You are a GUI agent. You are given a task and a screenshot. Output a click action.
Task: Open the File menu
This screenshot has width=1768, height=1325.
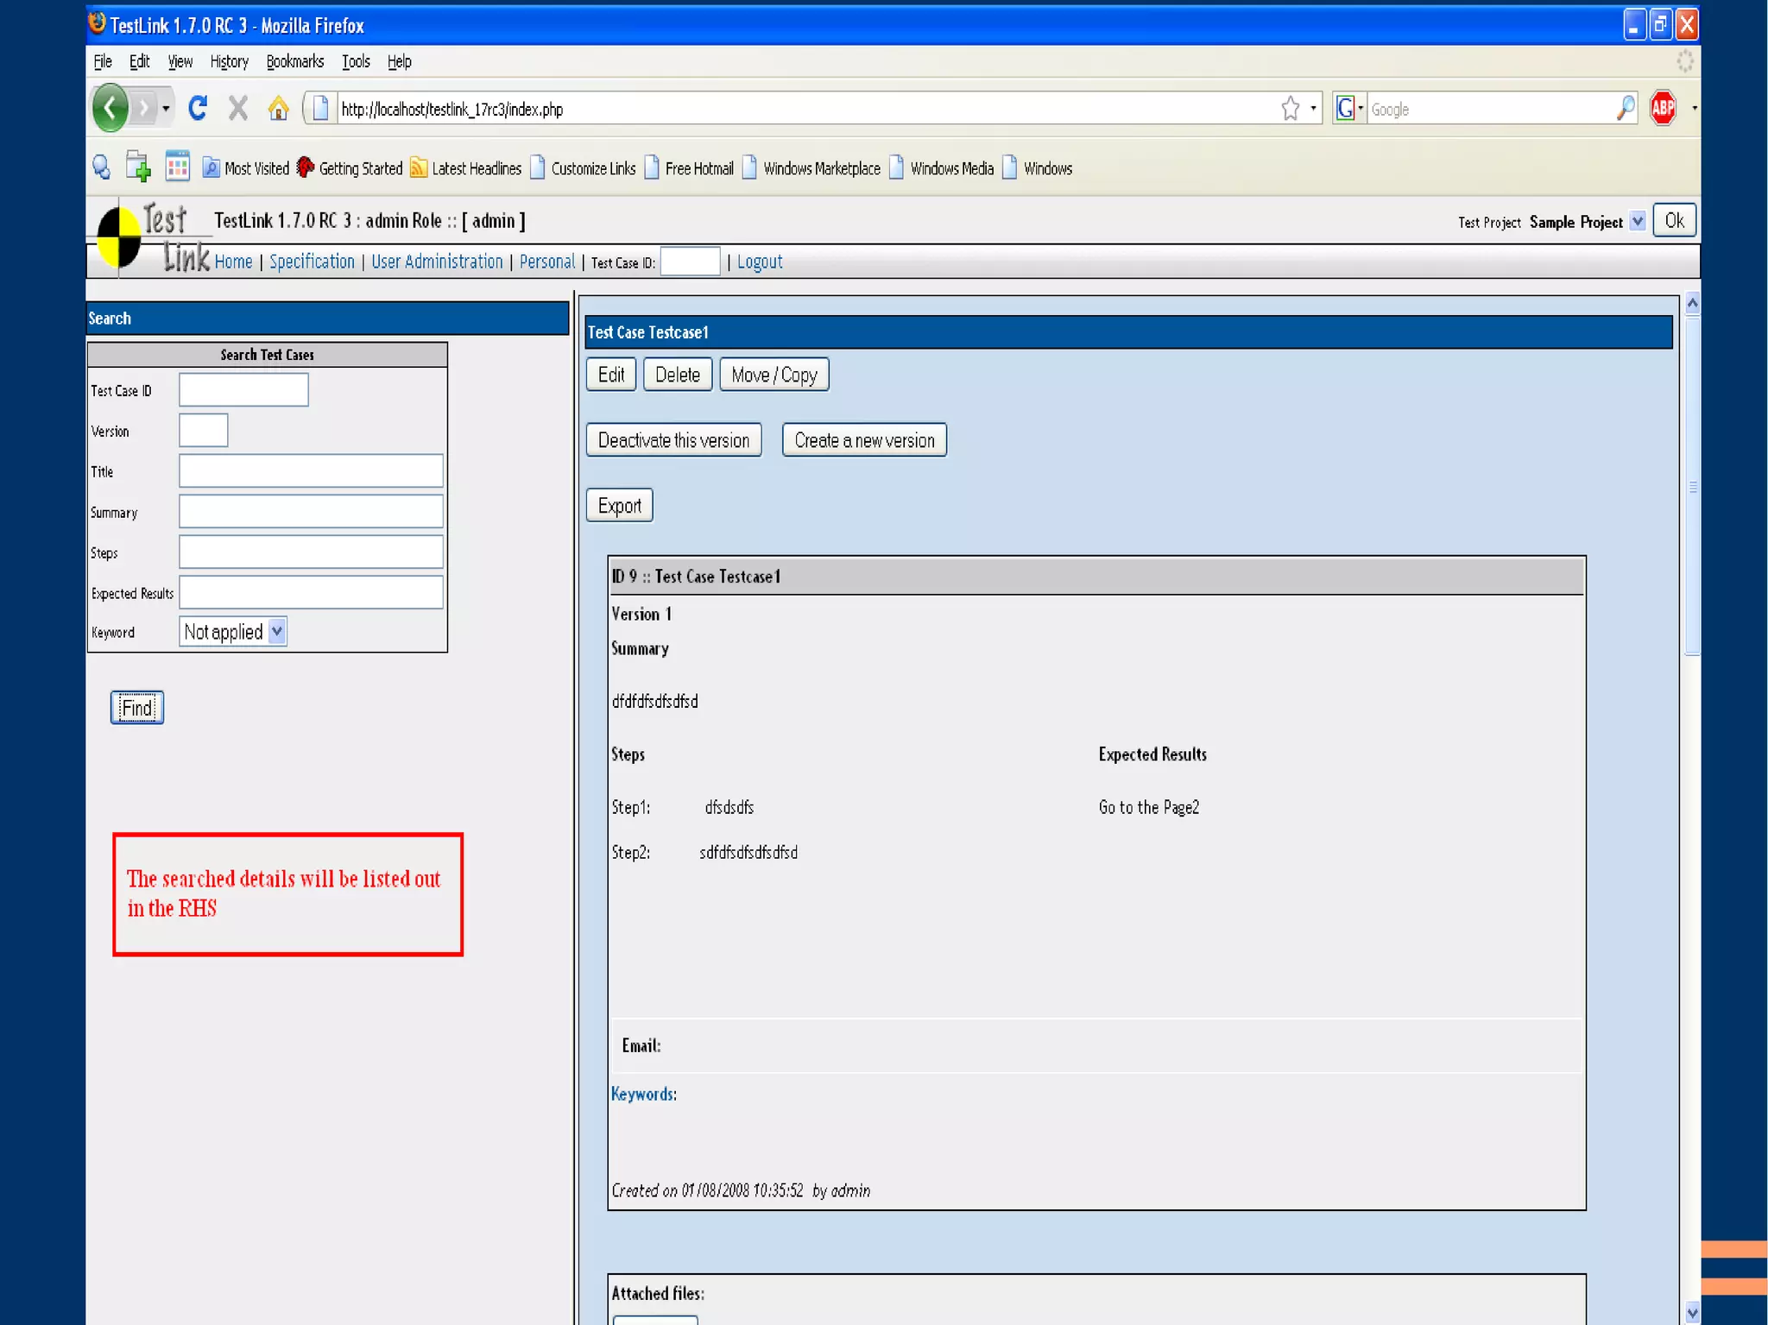pyautogui.click(x=103, y=61)
